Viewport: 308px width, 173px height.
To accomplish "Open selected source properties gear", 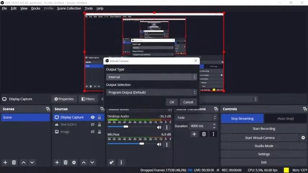I will (74, 162).
